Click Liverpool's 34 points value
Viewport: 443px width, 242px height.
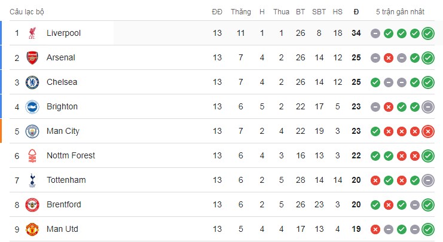(x=356, y=33)
